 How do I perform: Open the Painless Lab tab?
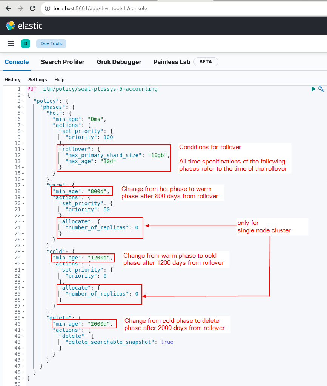click(x=172, y=62)
